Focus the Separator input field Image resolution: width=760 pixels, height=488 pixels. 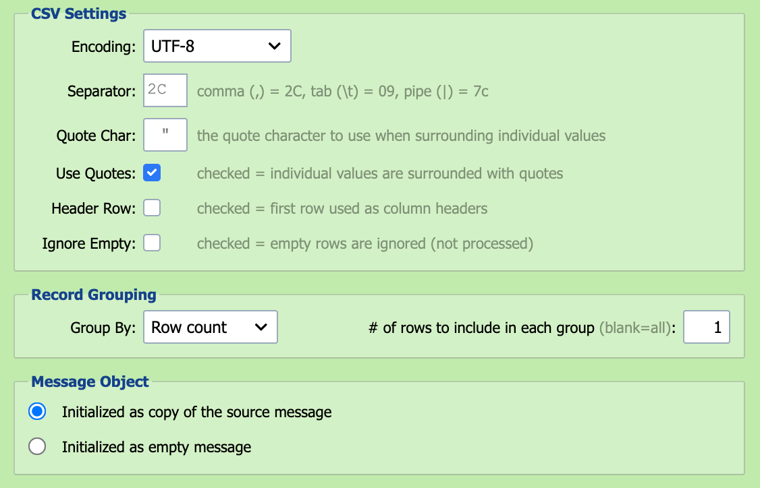165,90
